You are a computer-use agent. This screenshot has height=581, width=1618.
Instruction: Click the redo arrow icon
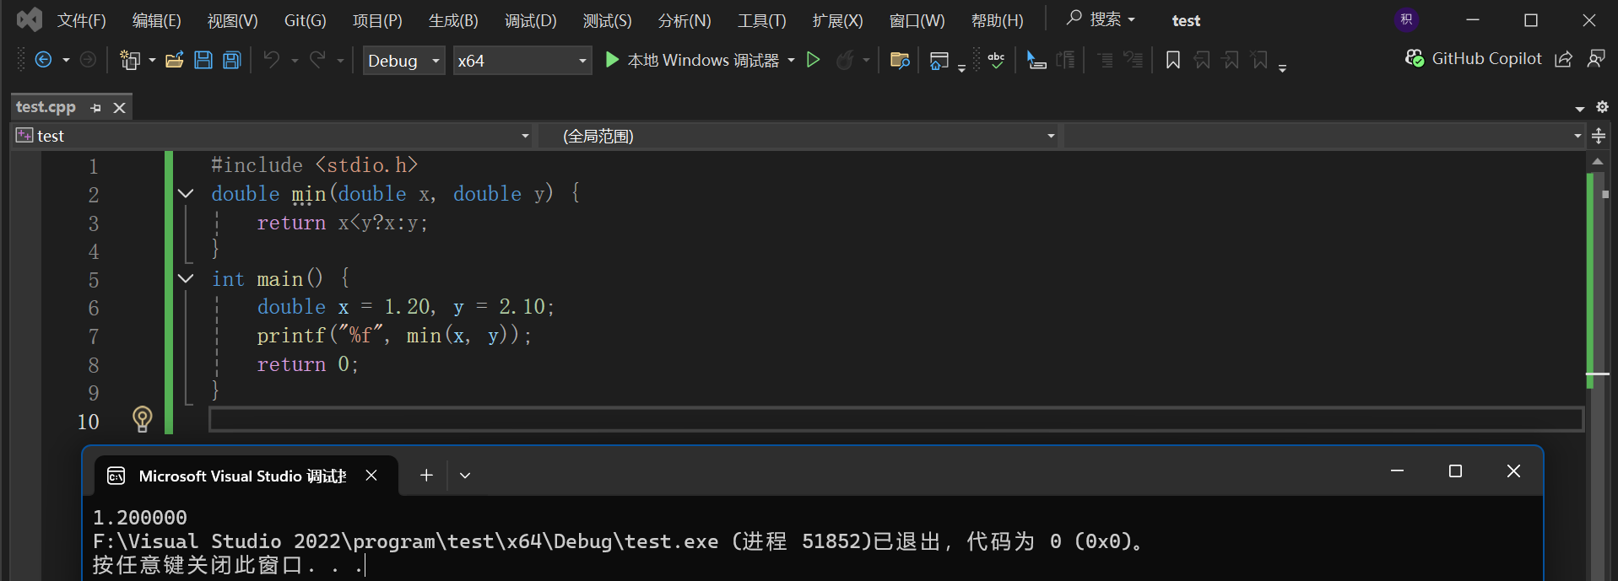(317, 60)
